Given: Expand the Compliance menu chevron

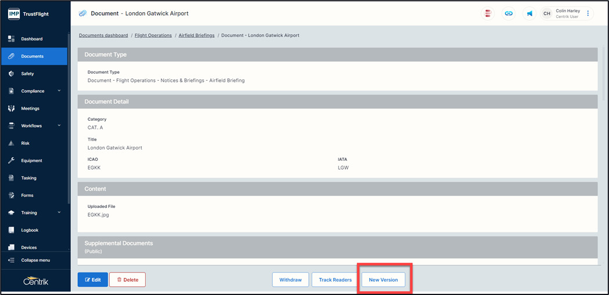Looking at the screenshot, I should (59, 91).
